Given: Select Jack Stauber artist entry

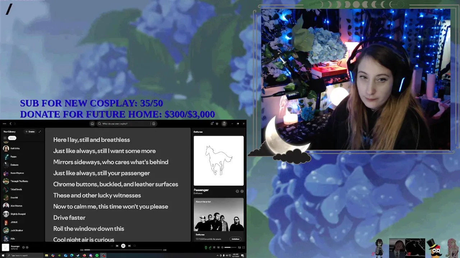Looking at the screenshot, I should (22, 230).
